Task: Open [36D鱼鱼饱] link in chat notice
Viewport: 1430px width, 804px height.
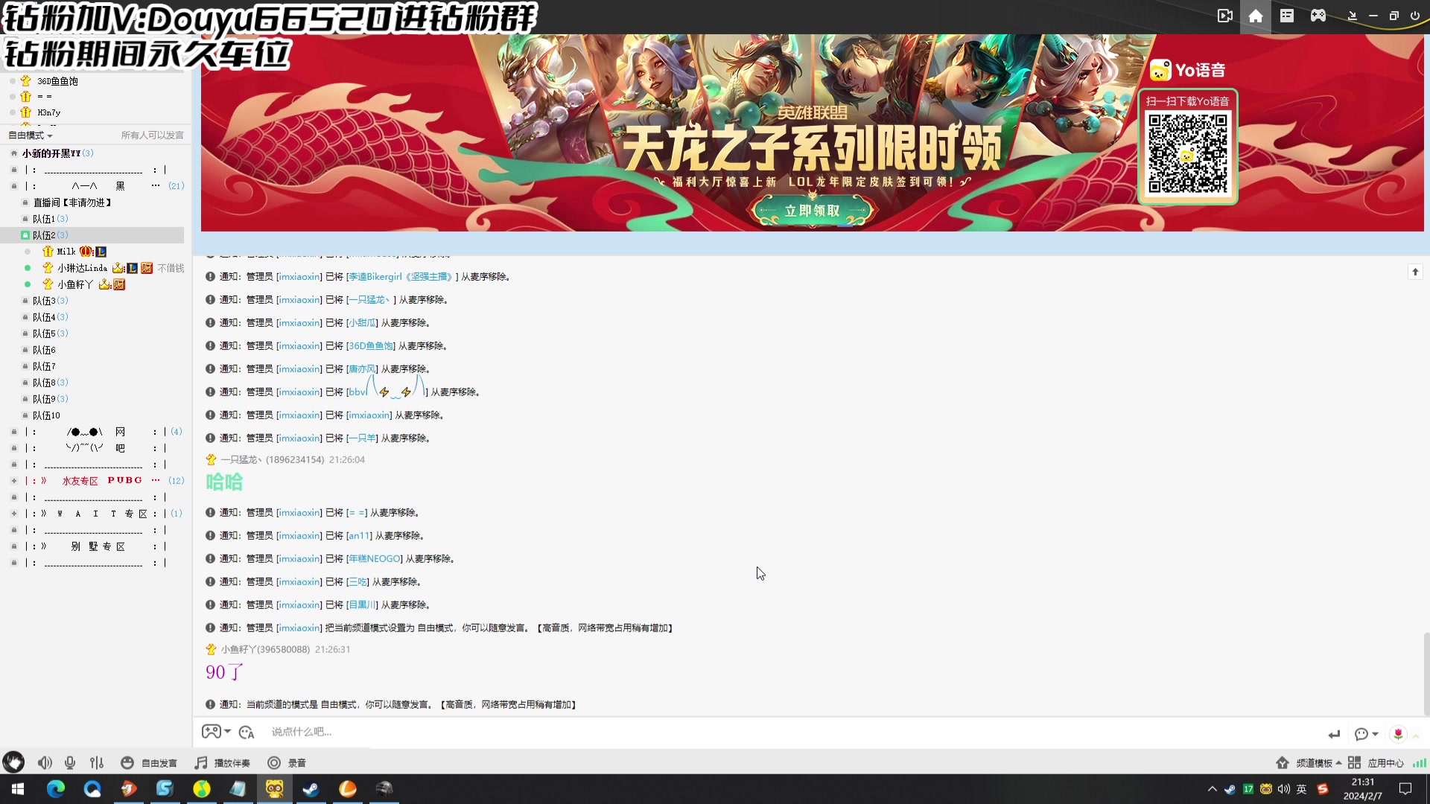Action: 371,346
